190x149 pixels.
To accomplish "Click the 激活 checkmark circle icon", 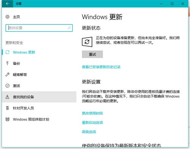I will pyautogui.click(x=8, y=86).
